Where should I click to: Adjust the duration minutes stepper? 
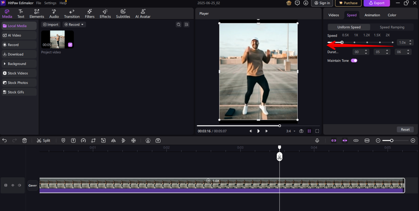click(366, 52)
